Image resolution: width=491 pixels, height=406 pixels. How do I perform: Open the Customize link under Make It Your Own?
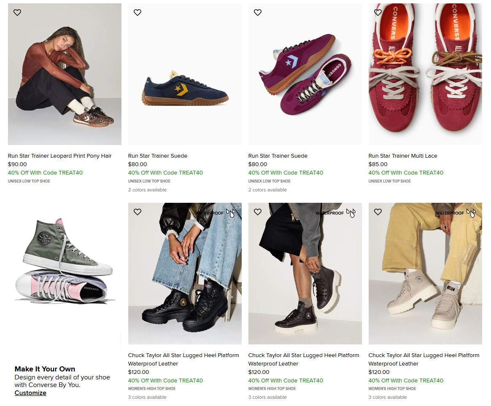click(30, 393)
